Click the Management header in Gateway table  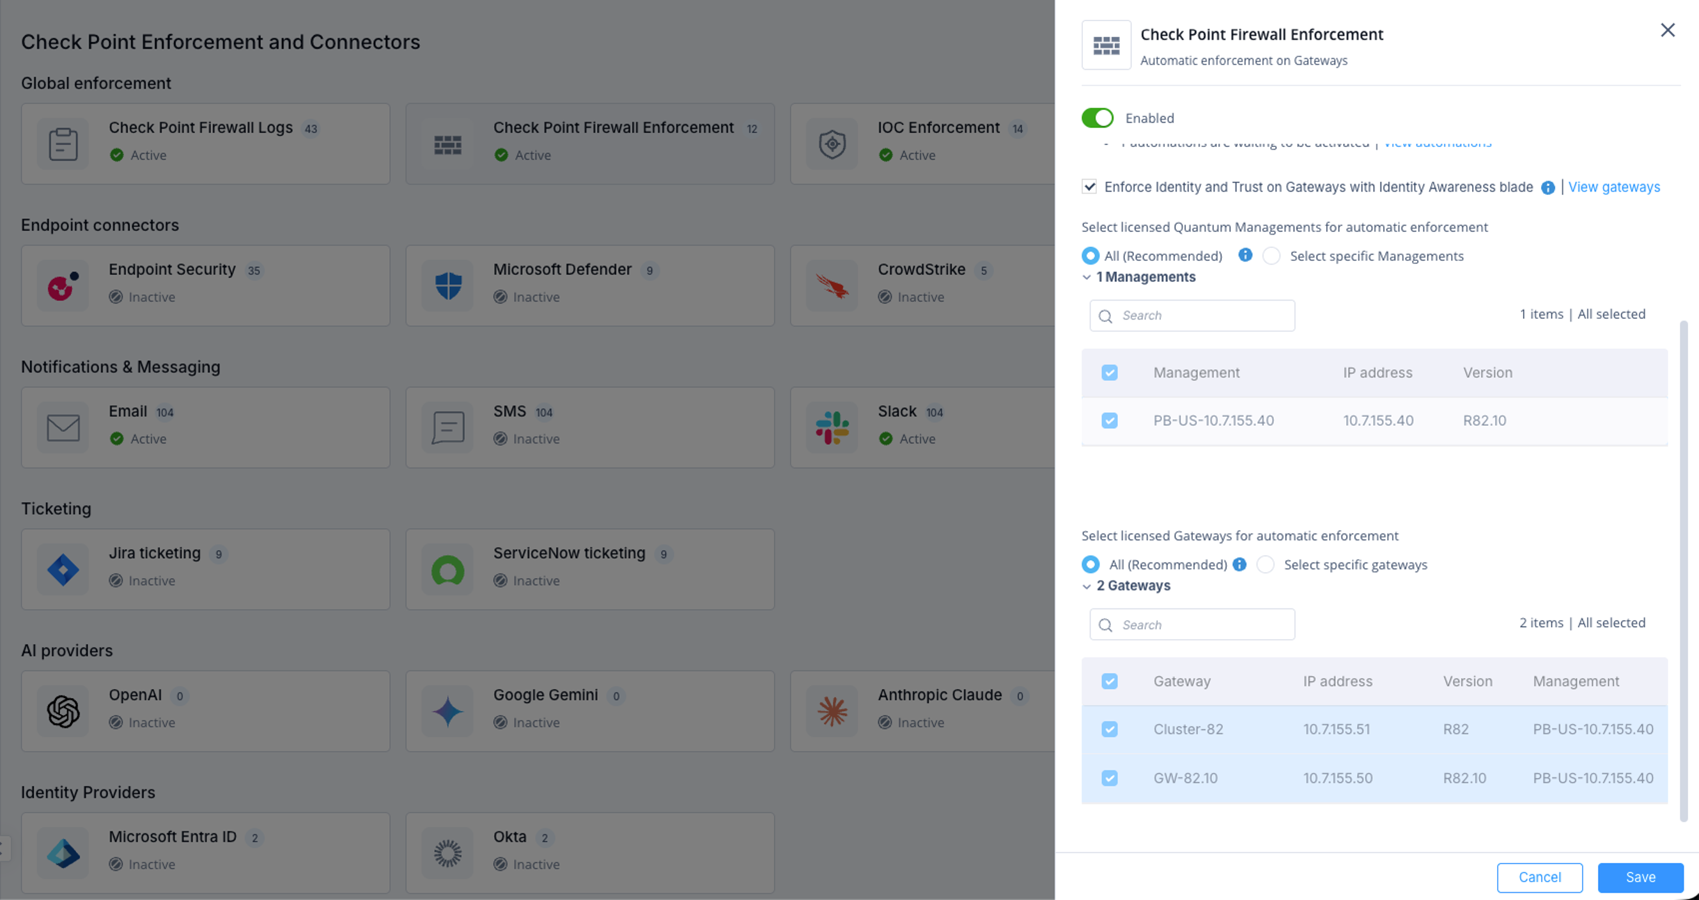click(1576, 681)
